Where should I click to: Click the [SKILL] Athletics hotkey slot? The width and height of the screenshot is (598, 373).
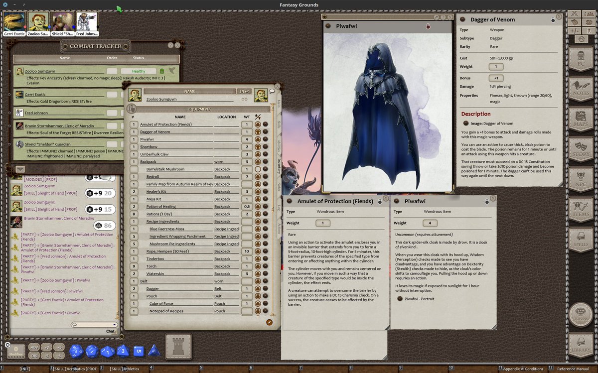click(x=124, y=369)
